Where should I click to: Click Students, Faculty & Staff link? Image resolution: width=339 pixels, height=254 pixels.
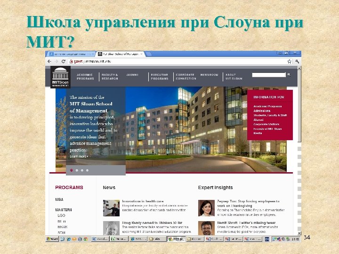(x=270, y=115)
